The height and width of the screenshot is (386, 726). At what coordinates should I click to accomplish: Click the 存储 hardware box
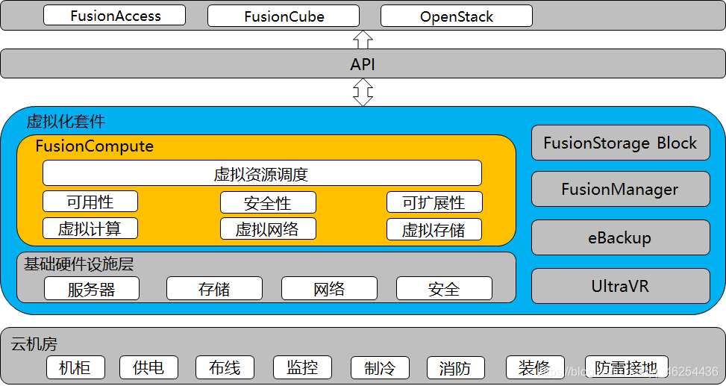click(214, 288)
